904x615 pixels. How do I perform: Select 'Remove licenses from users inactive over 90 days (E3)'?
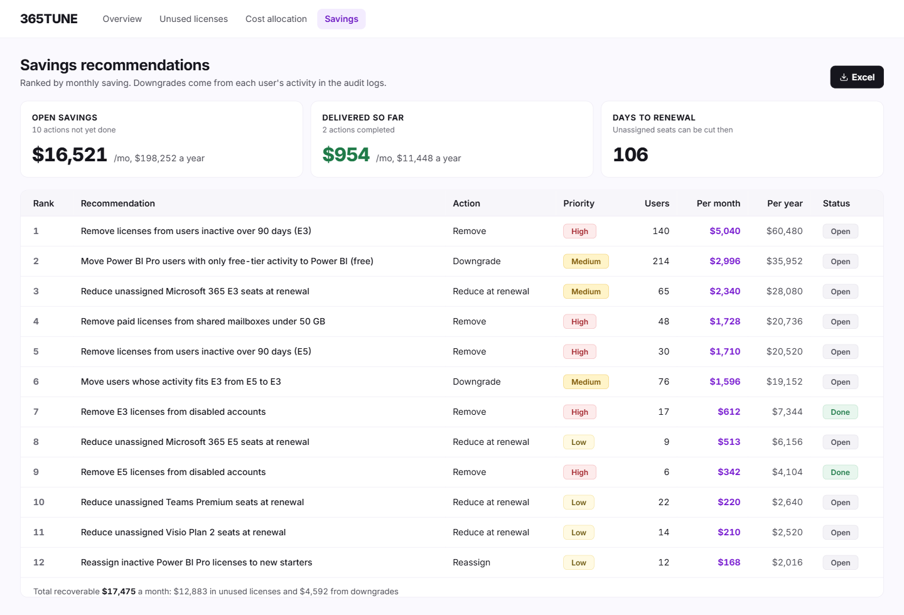tap(196, 231)
